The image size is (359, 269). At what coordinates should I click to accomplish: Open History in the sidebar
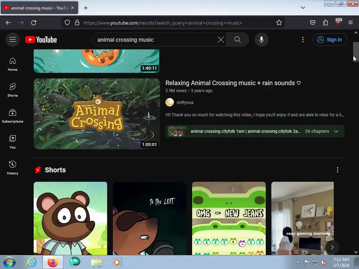click(x=13, y=168)
